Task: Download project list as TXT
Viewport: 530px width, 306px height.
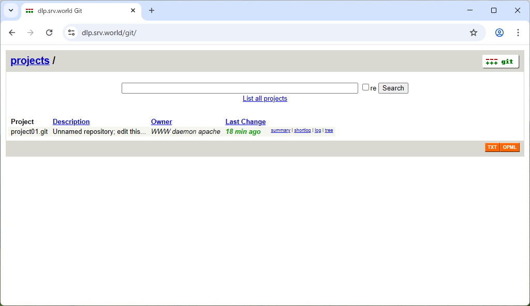Action: coord(492,147)
